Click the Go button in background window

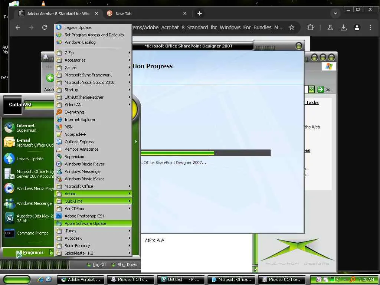tap(324, 89)
